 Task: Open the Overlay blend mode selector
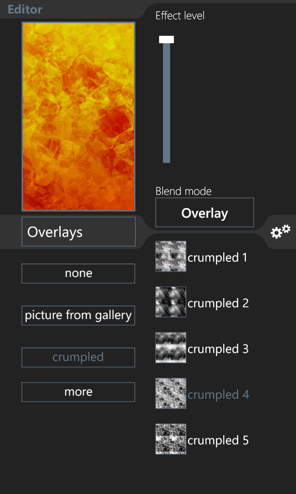coord(205,213)
